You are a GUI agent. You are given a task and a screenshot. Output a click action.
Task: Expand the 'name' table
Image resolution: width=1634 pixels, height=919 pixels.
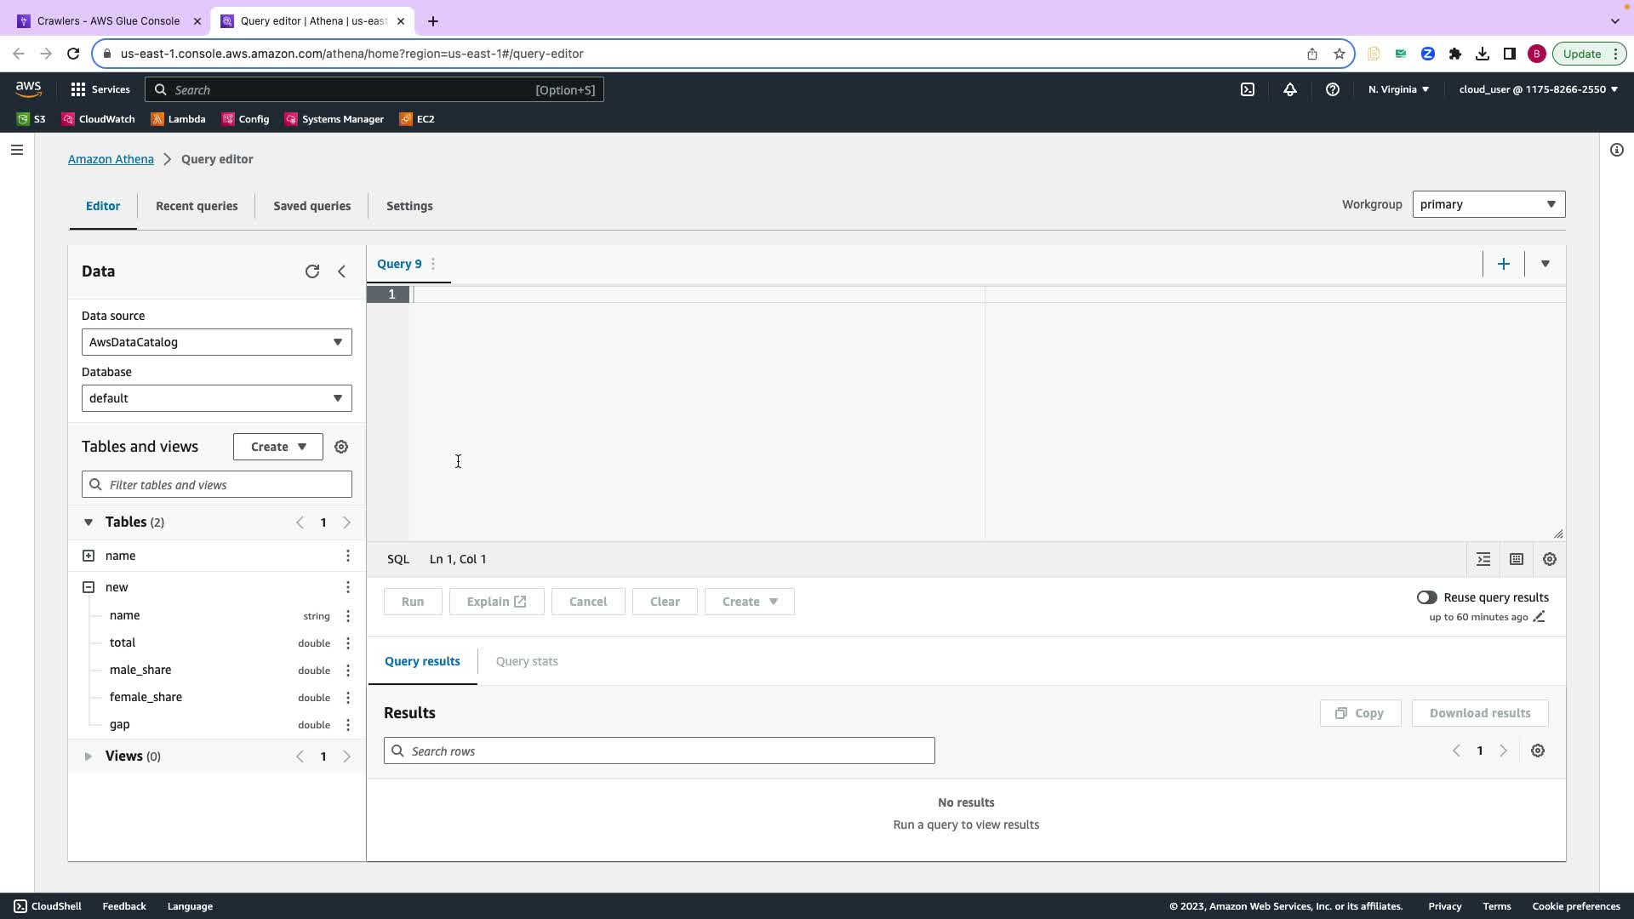[89, 556]
